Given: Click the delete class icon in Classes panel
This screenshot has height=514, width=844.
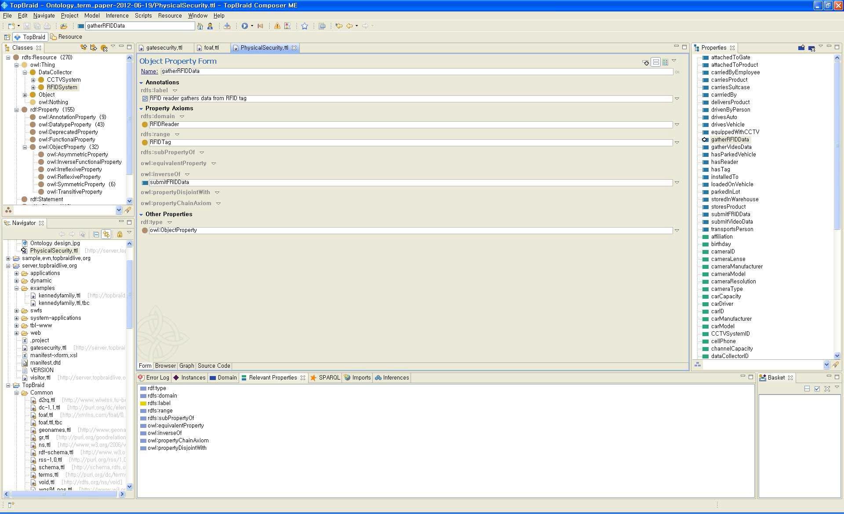Looking at the screenshot, I should coord(104,48).
